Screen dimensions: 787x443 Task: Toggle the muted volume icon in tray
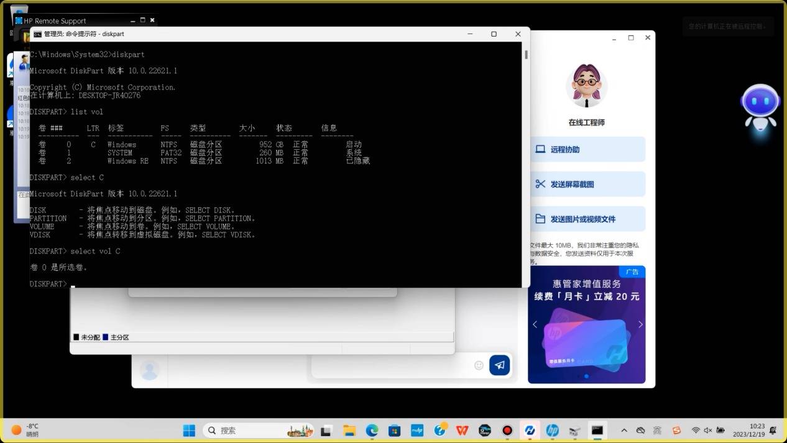click(708, 430)
